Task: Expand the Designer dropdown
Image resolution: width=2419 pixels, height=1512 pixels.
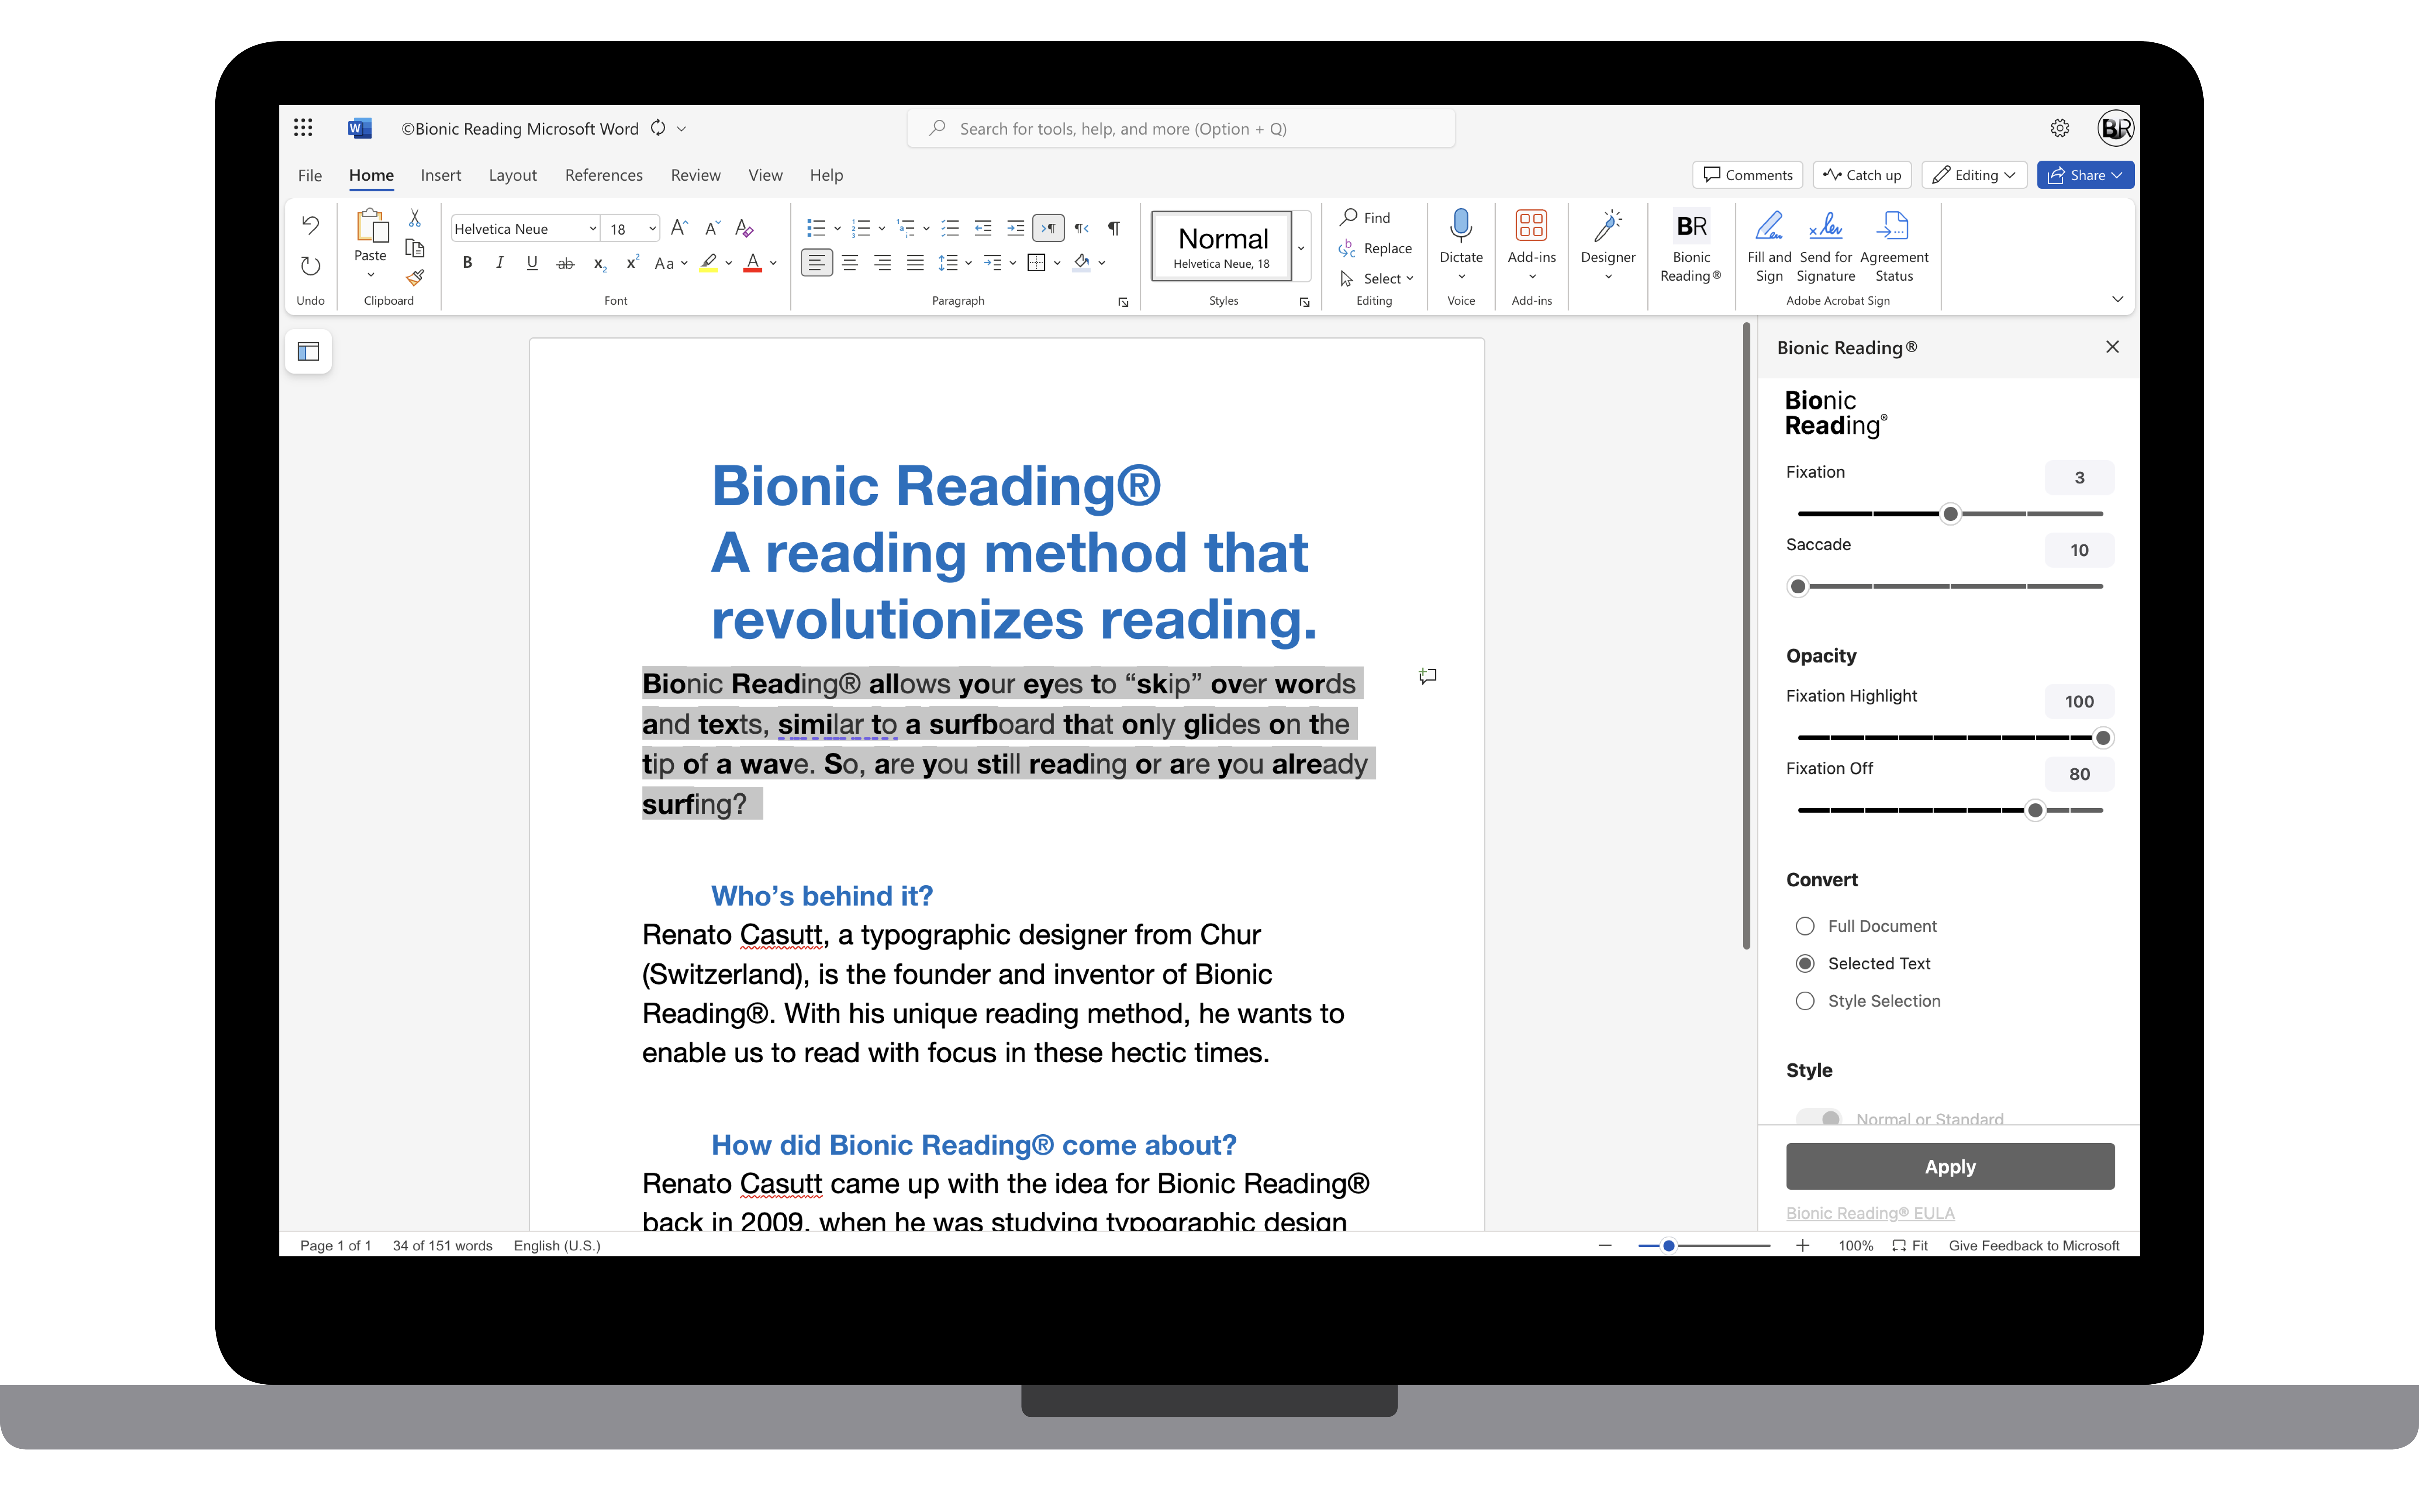Action: 1608,277
